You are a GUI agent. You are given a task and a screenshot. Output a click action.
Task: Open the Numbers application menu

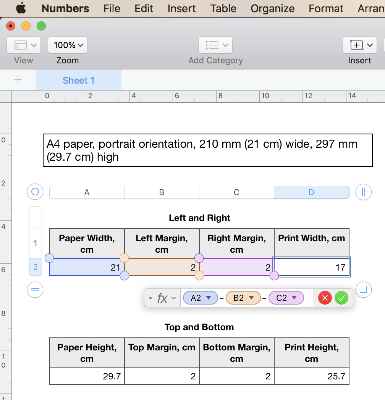coord(65,8)
